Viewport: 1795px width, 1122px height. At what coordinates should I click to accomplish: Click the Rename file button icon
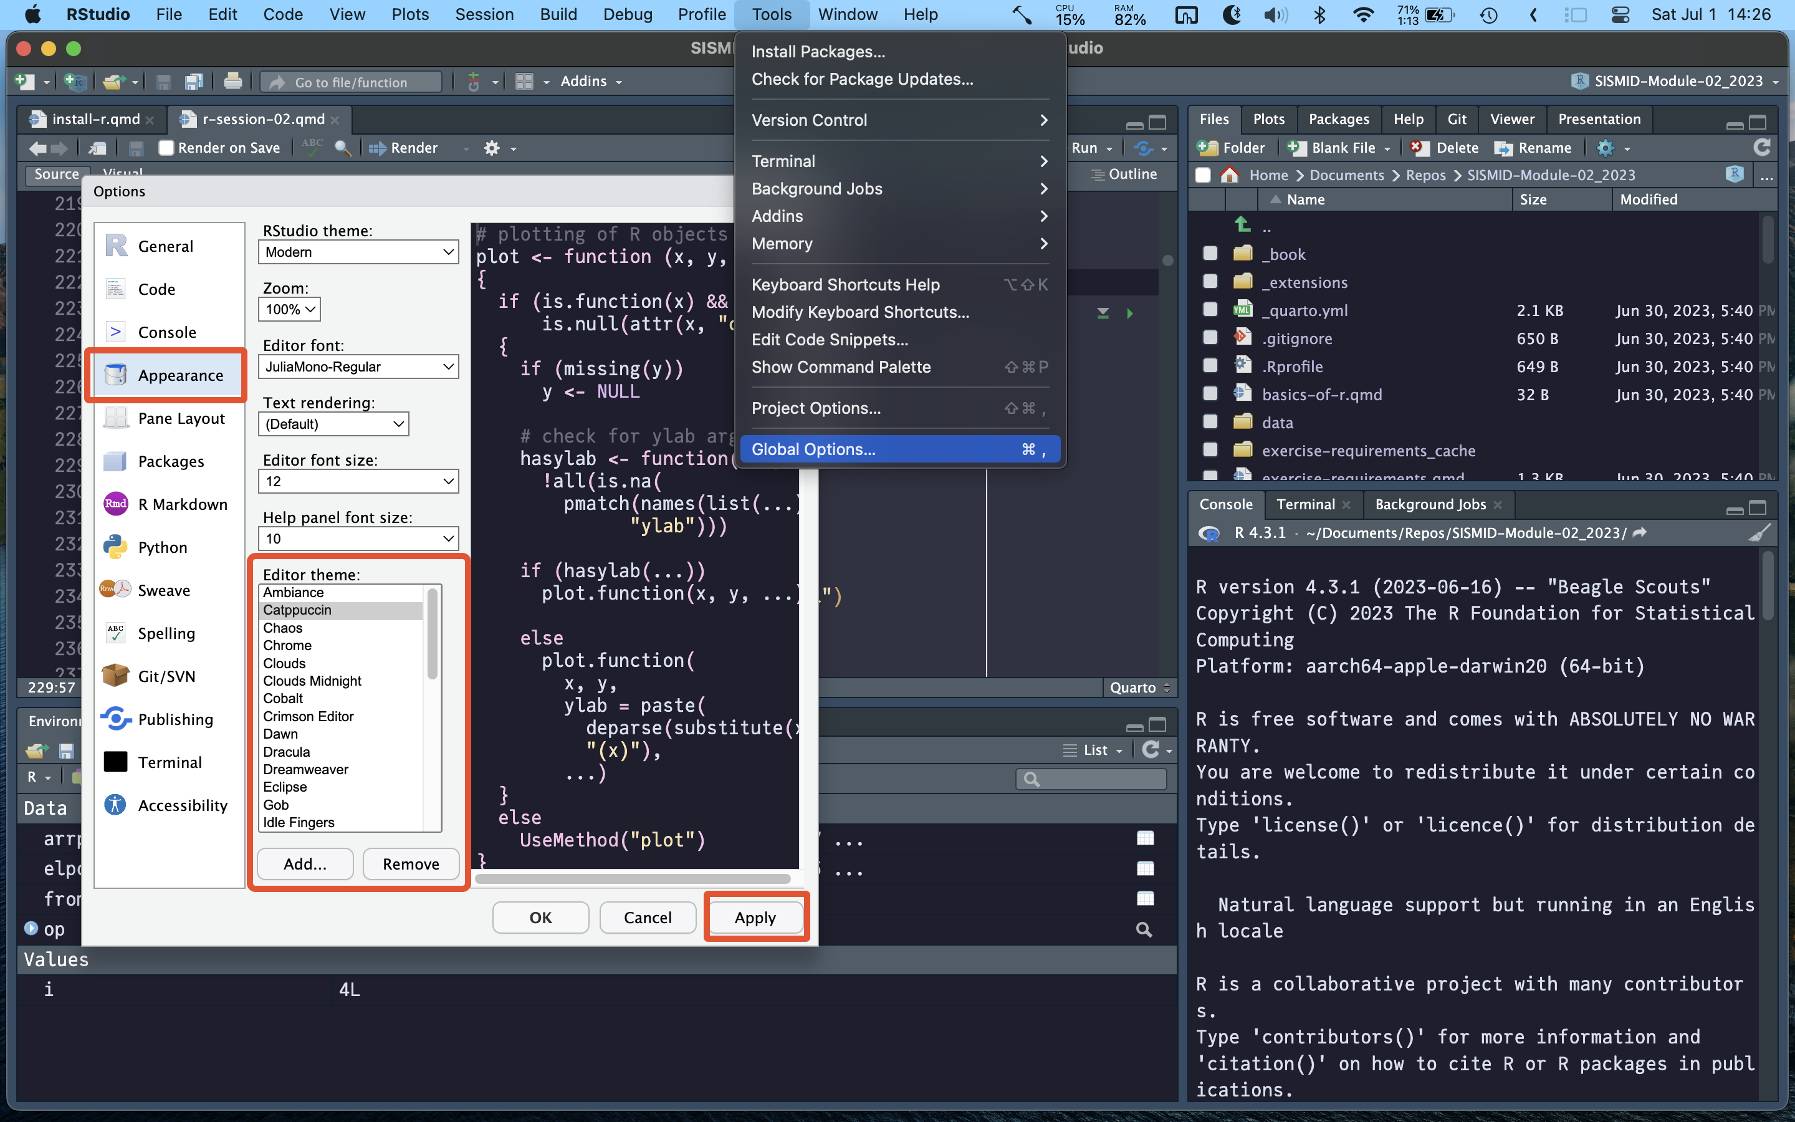tap(1503, 148)
